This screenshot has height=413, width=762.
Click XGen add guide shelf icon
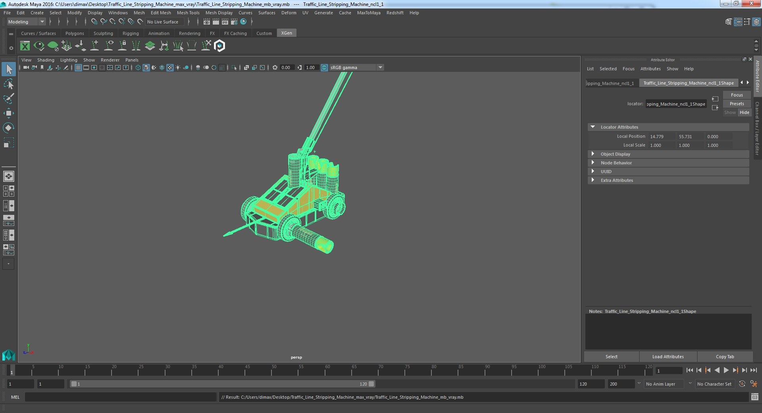[94, 46]
